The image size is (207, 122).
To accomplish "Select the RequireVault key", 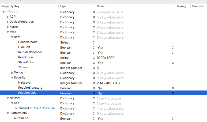I will (x=27, y=93).
